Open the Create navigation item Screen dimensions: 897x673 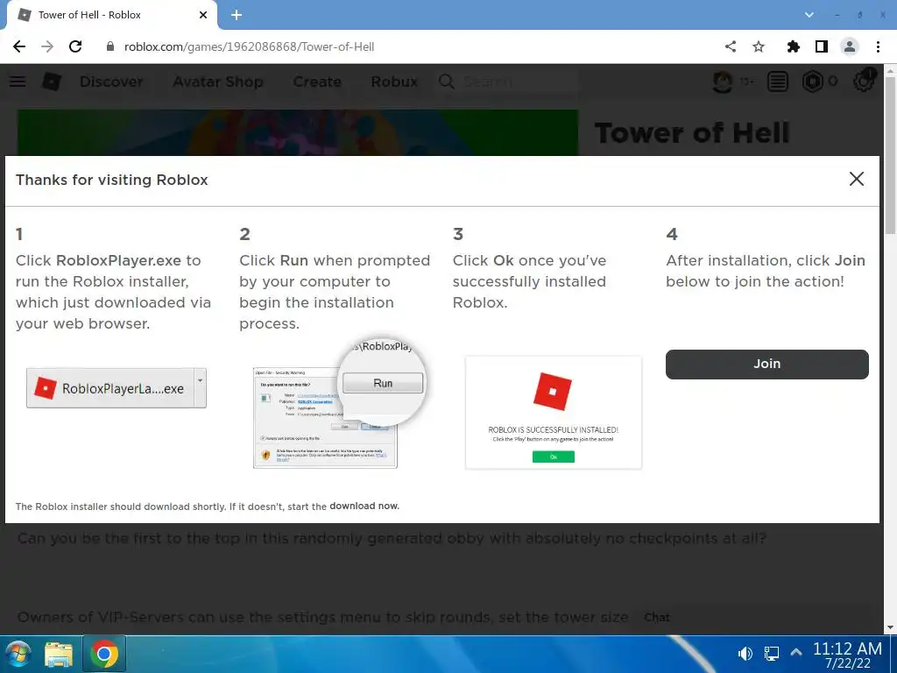coord(317,81)
